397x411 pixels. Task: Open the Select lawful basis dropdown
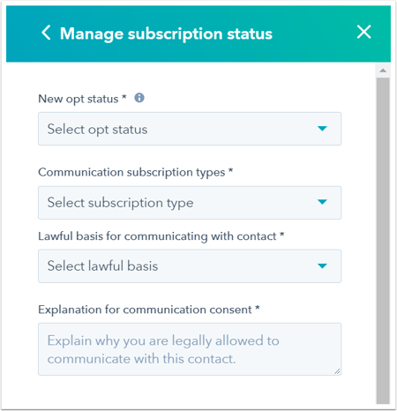pyautogui.click(x=190, y=266)
